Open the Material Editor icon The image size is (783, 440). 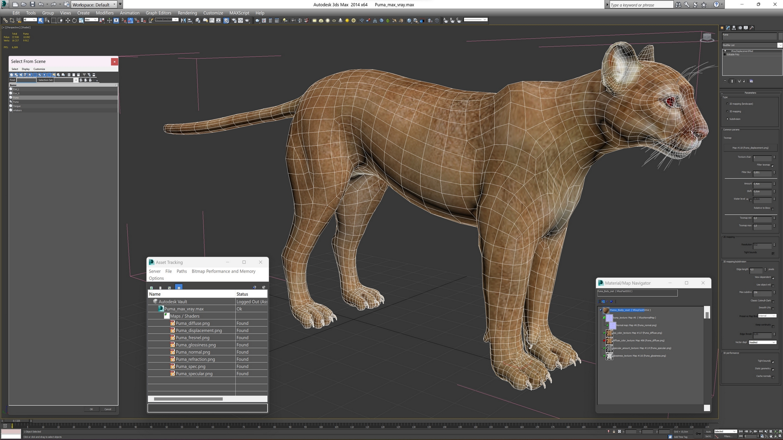[x=226, y=20]
